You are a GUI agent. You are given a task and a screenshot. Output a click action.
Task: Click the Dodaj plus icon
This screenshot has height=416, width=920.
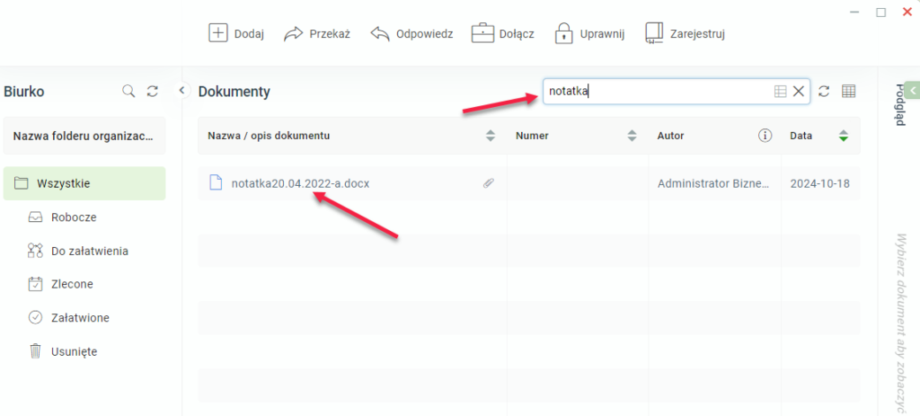(x=217, y=33)
